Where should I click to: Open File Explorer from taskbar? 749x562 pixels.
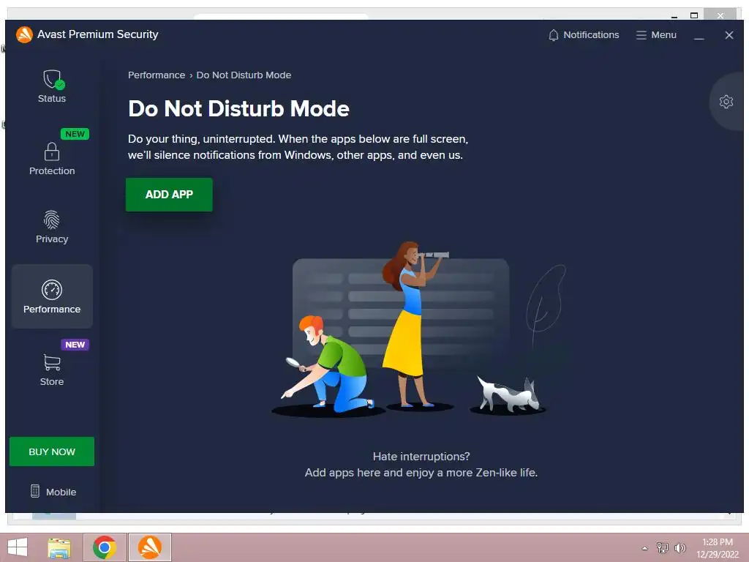coord(59,547)
